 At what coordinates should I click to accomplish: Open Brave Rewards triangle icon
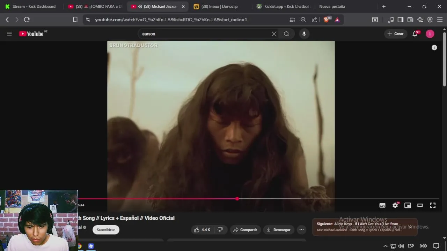click(337, 20)
